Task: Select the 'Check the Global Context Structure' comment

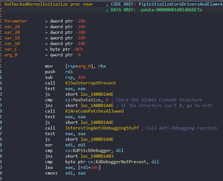Action: (x=159, y=100)
